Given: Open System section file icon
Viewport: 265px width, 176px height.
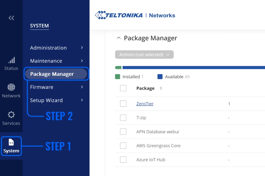Looking at the screenshot, I should pyautogui.click(x=11, y=143).
